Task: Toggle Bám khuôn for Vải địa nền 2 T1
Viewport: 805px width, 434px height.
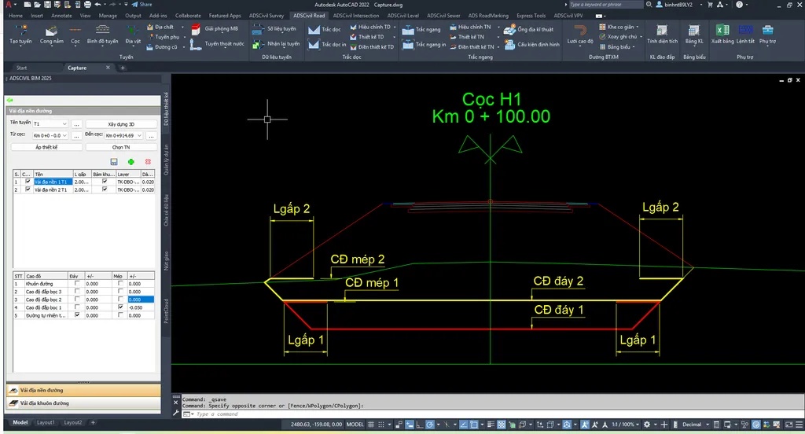Action: pyautogui.click(x=105, y=189)
